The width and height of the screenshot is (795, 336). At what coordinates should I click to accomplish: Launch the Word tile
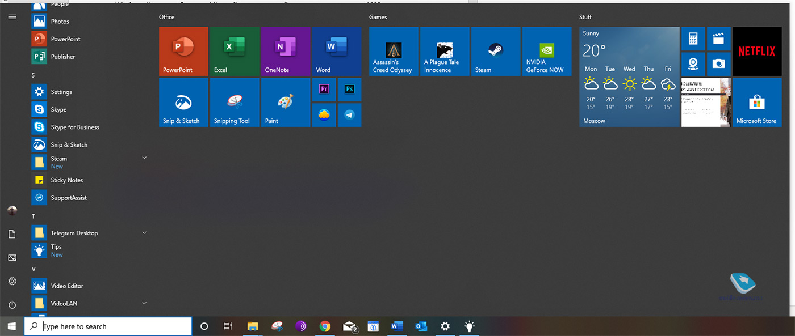point(337,51)
